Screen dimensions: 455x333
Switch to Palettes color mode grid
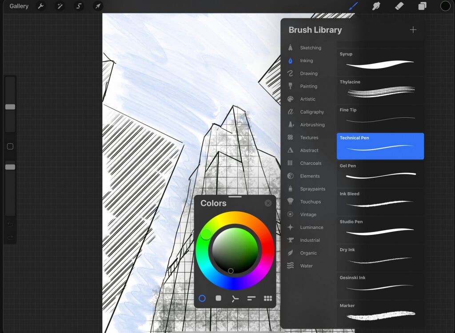click(x=268, y=298)
